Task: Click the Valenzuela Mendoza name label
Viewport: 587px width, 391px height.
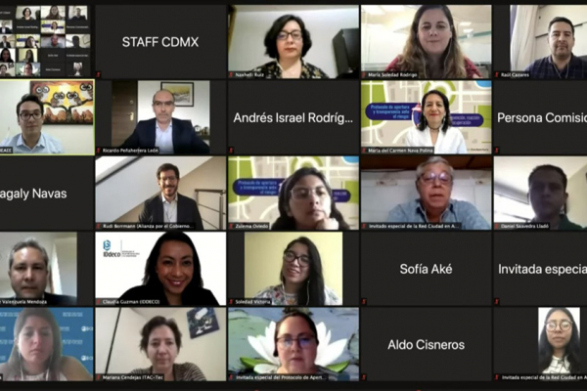Action: 23,302
